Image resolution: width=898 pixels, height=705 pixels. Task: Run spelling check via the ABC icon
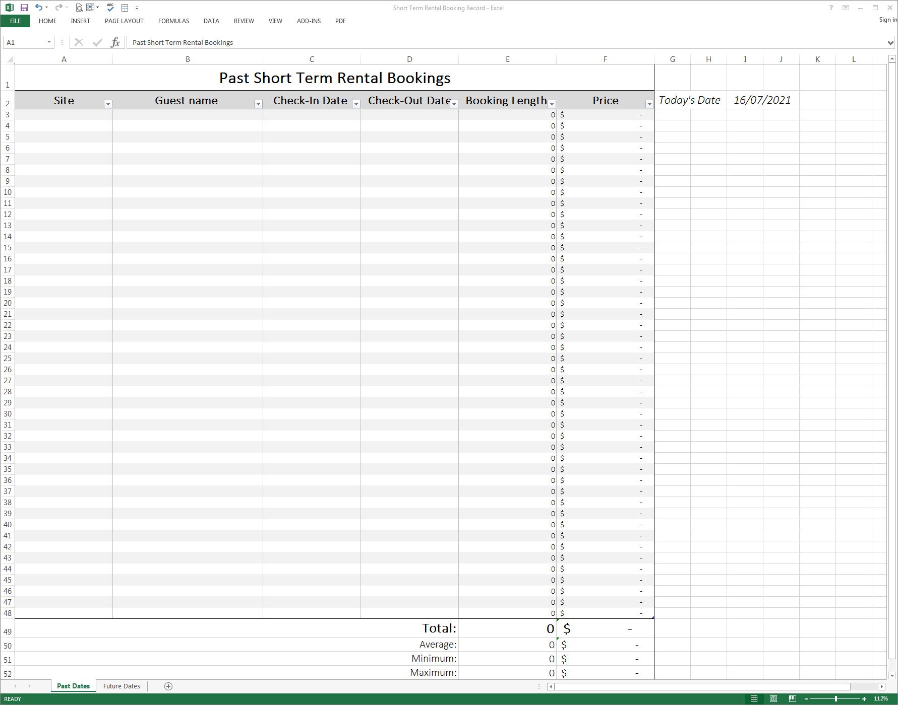pos(109,8)
